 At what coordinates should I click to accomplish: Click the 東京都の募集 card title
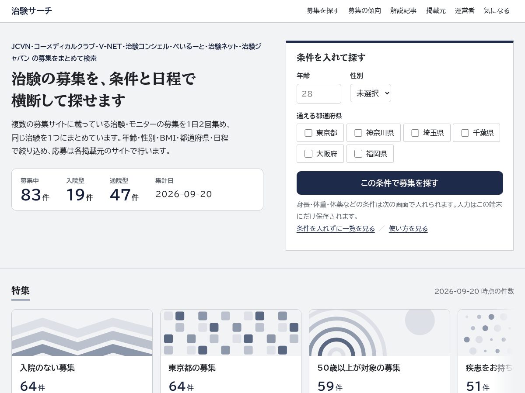pyautogui.click(x=192, y=368)
